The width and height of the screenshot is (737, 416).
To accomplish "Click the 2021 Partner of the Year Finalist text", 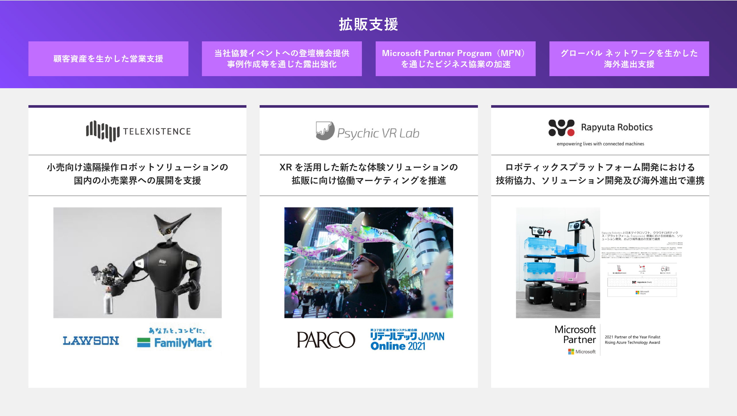I will 632,337.
